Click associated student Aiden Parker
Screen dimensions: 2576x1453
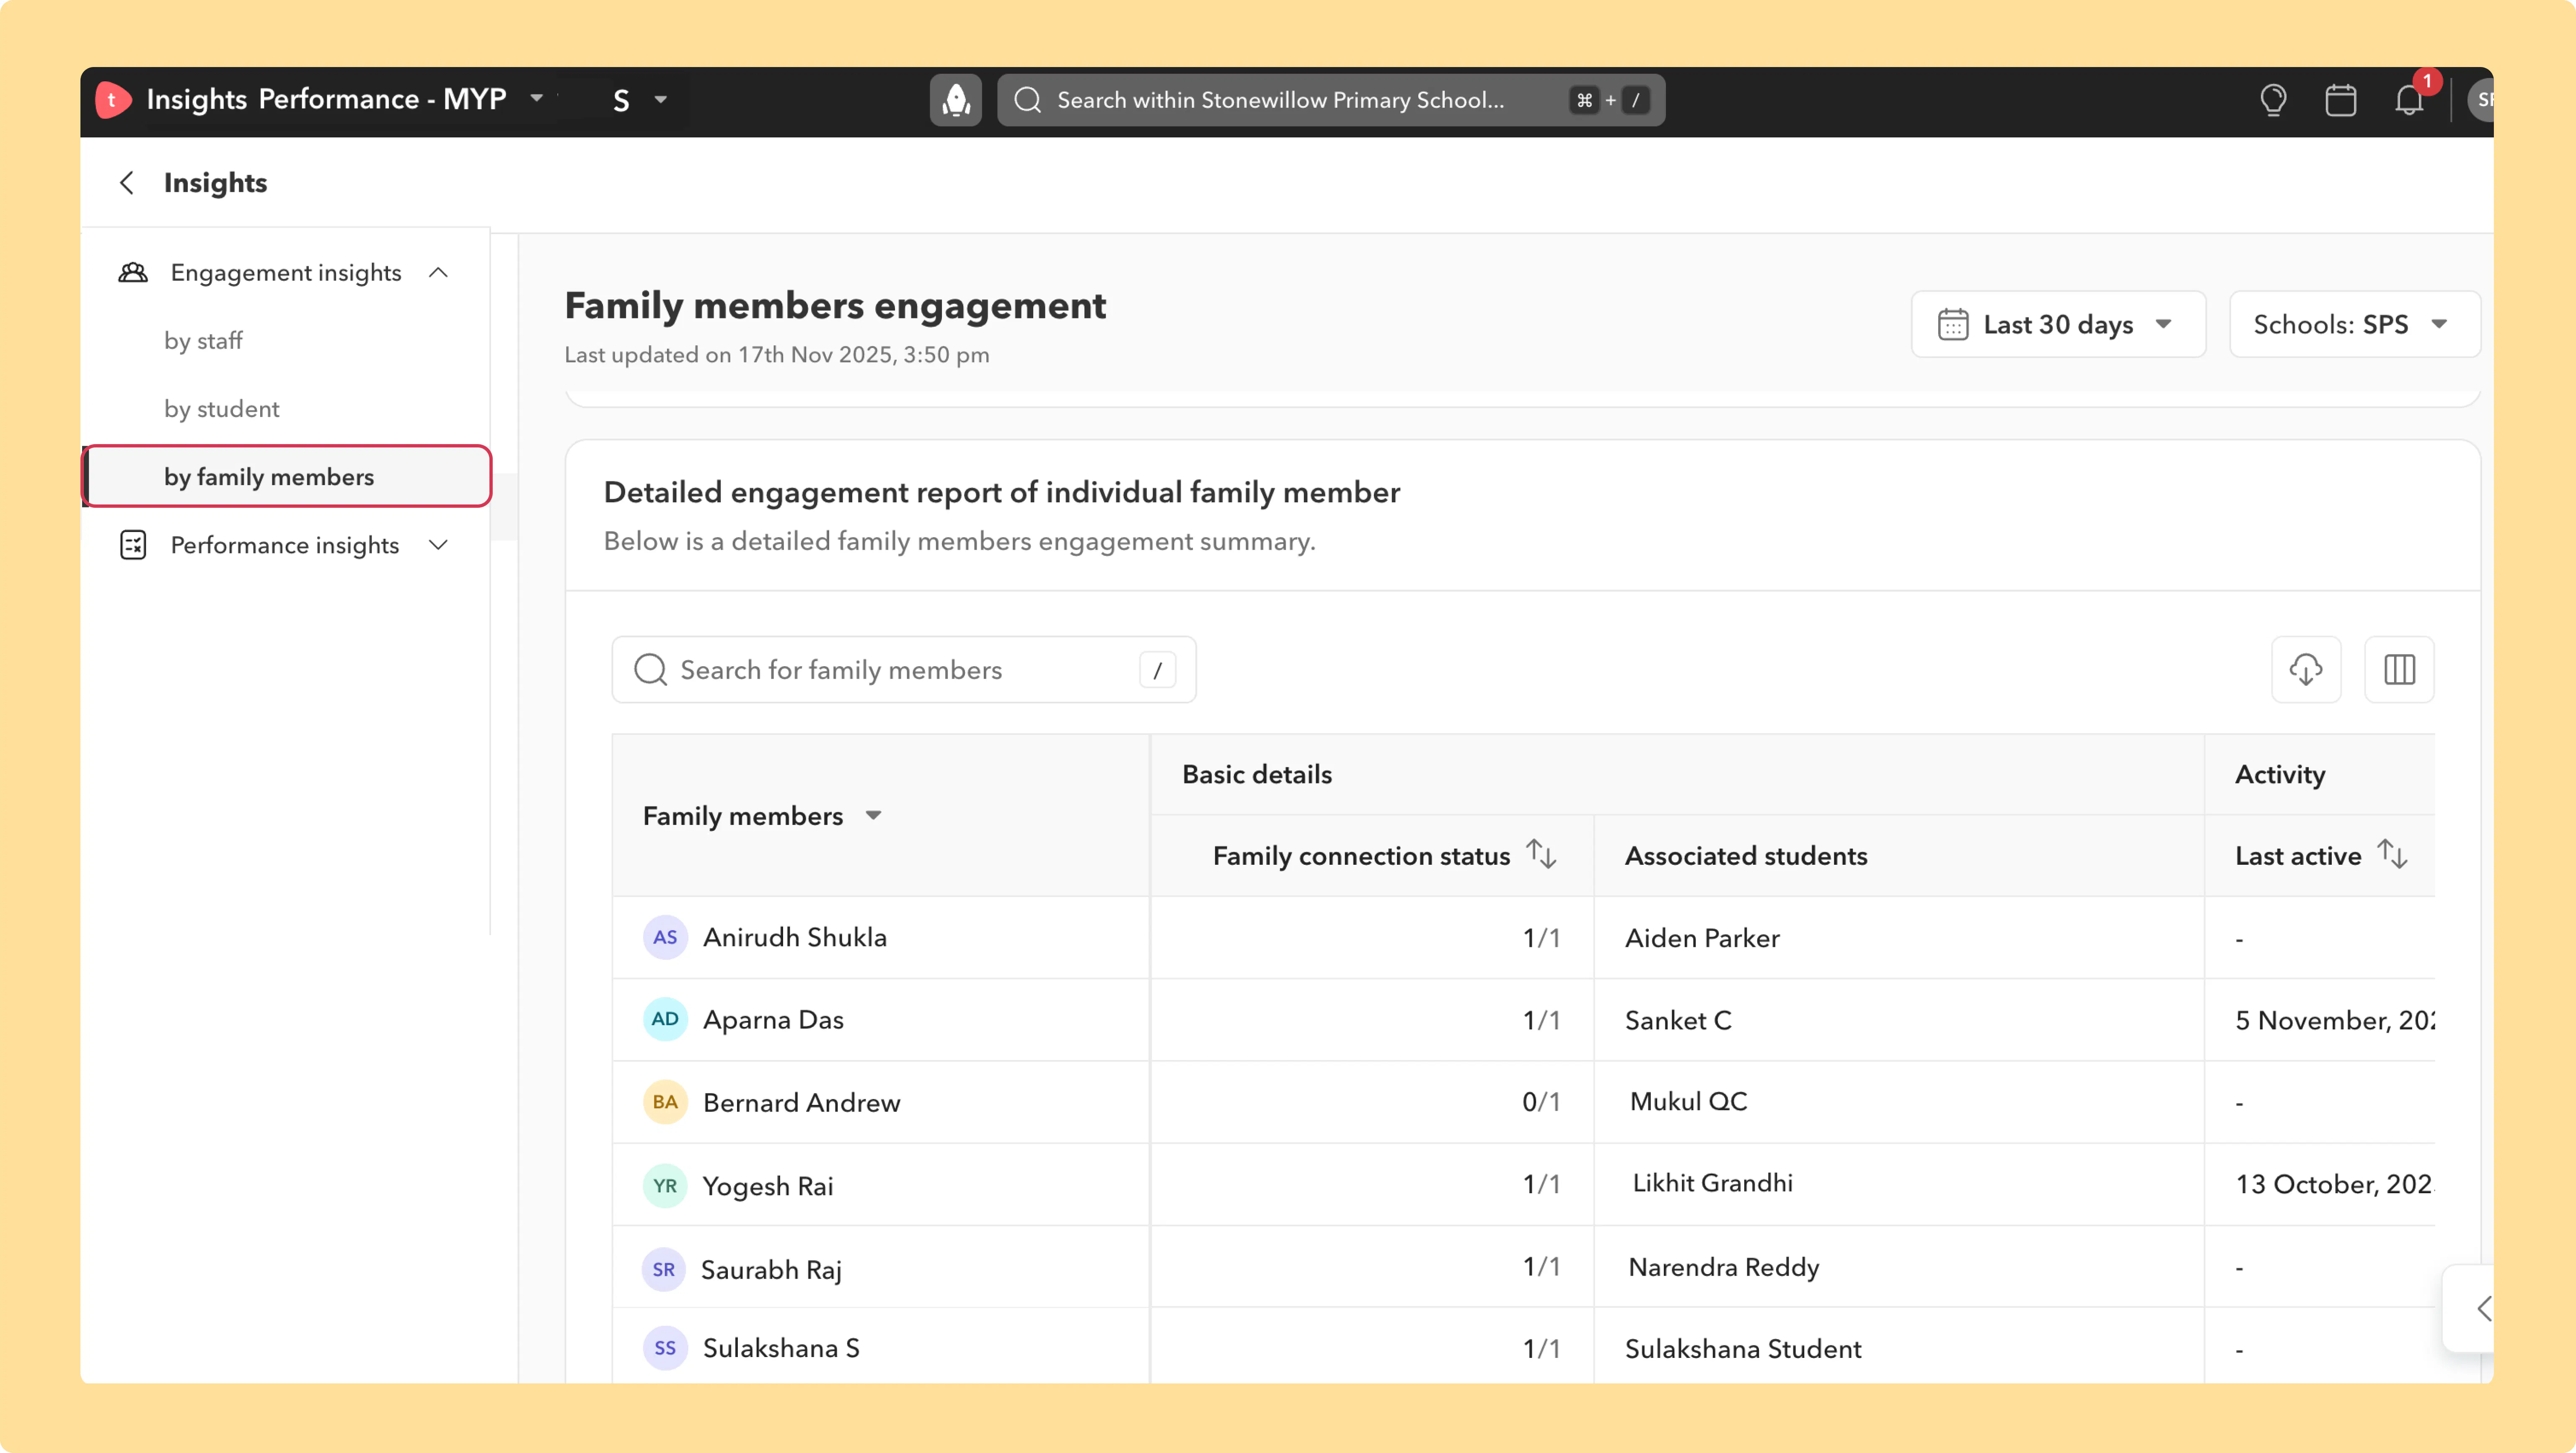click(1702, 938)
